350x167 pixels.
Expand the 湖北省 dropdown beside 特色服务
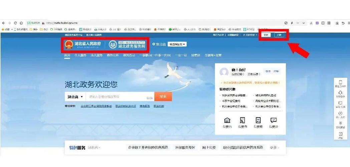[94, 148]
